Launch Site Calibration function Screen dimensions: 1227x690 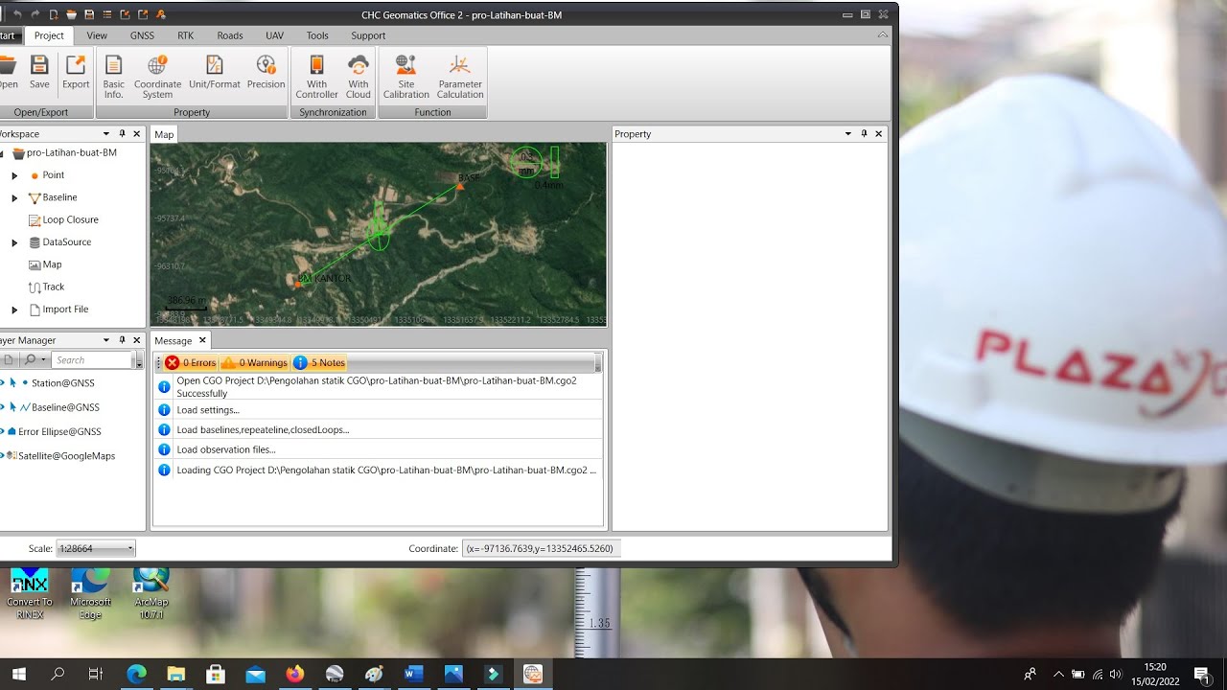(406, 77)
